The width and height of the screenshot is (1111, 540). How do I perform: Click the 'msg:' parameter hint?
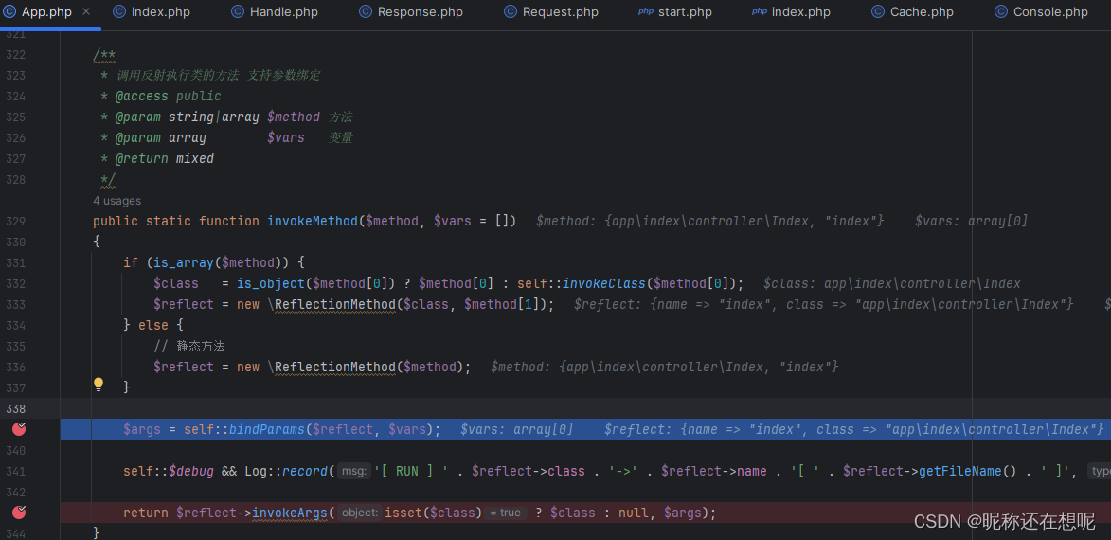coord(354,471)
